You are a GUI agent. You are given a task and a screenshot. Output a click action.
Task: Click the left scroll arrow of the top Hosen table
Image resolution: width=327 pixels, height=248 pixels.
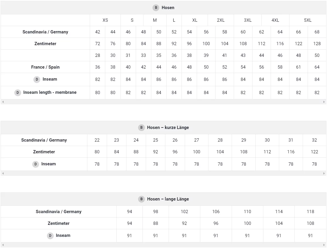[x=3, y=102]
